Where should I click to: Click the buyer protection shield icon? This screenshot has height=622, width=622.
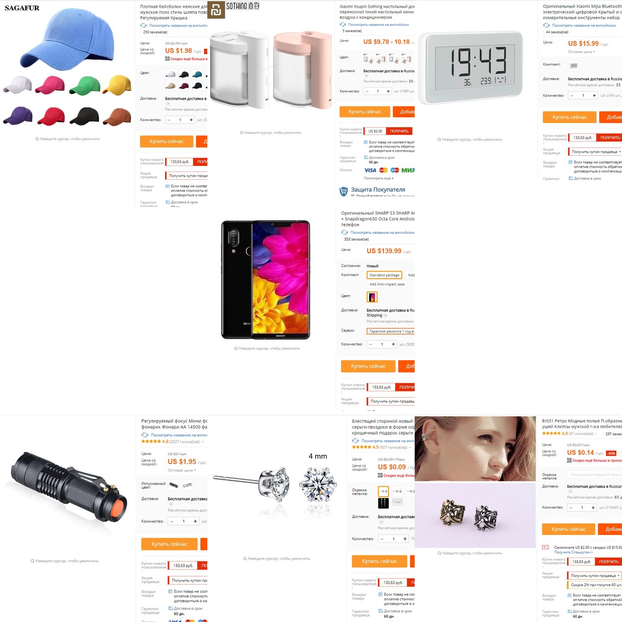click(344, 190)
